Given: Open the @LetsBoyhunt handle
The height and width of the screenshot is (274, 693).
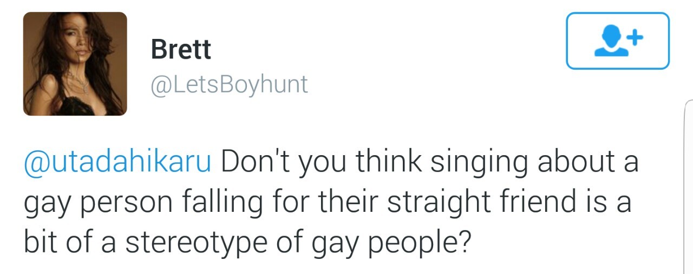Looking at the screenshot, I should (x=230, y=85).
